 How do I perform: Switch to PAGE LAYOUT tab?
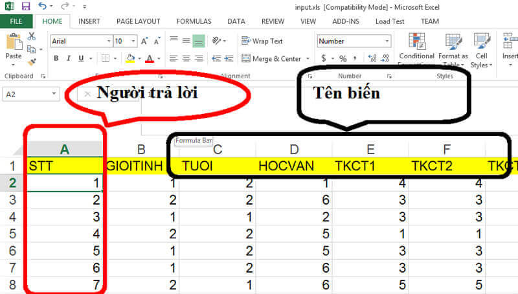138,21
